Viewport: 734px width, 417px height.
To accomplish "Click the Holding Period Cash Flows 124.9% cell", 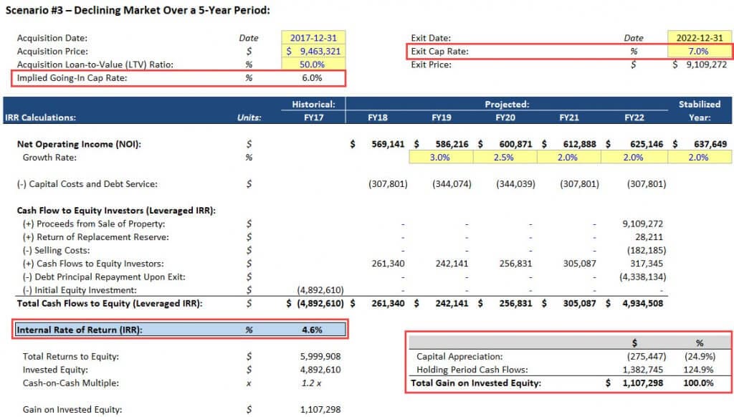I will pos(699,370).
